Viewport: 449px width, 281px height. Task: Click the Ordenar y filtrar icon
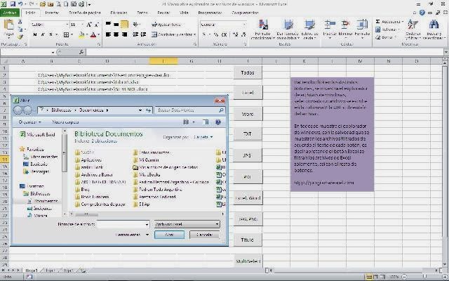pos(413,25)
